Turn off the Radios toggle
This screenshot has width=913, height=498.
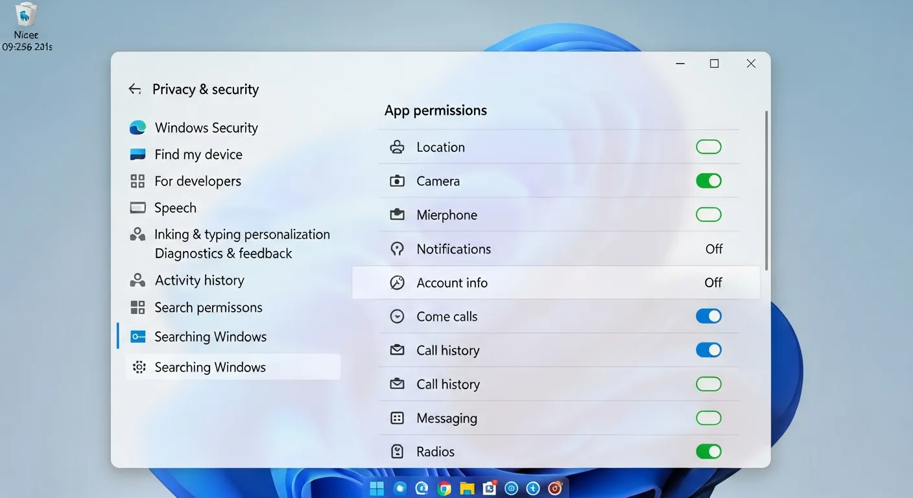click(x=709, y=451)
